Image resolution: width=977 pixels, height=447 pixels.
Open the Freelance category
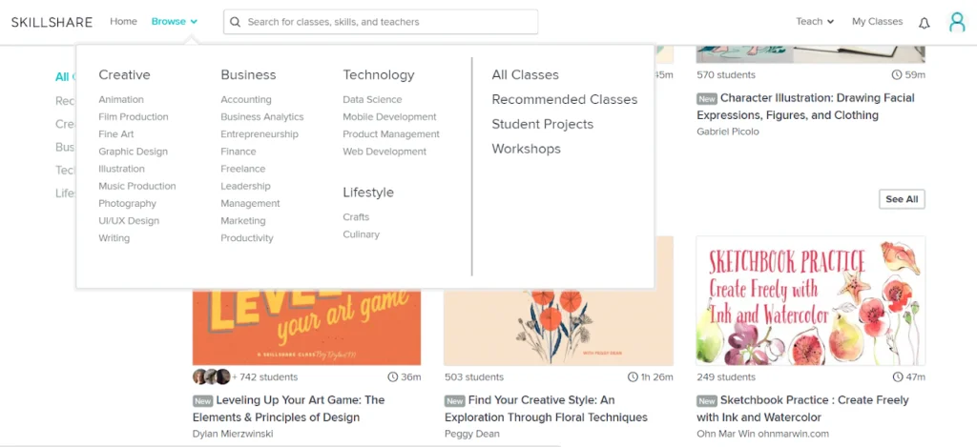click(243, 169)
